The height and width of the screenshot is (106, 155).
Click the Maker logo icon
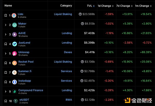click(x=14, y=25)
